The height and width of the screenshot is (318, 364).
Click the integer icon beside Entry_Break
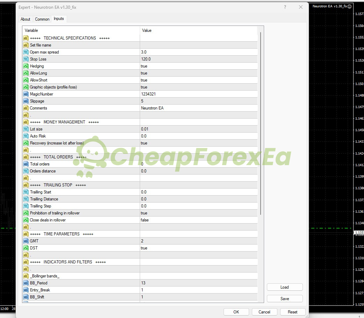tap(26, 290)
